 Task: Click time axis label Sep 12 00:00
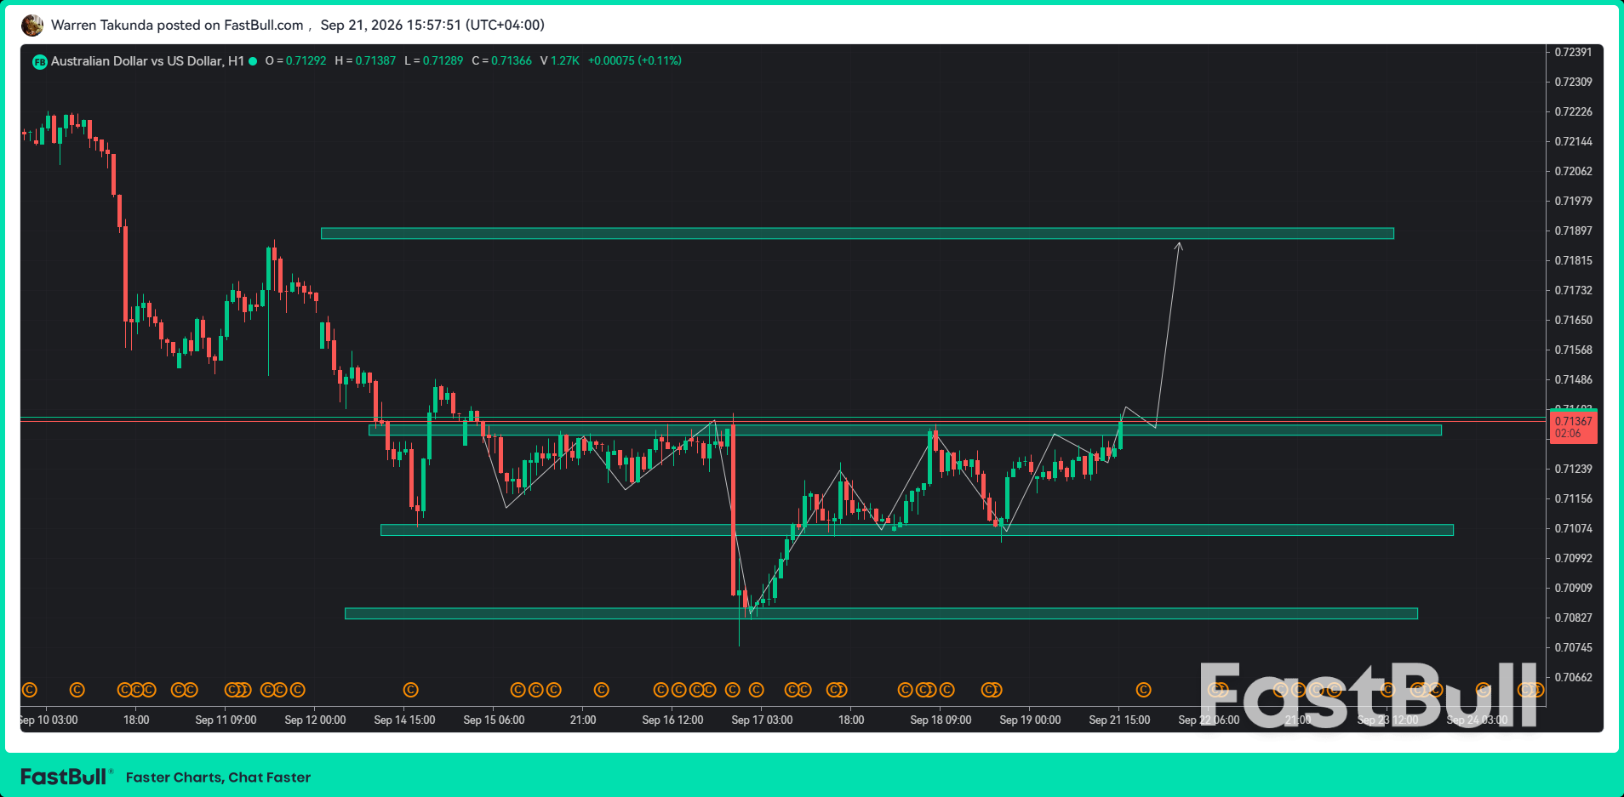[315, 720]
